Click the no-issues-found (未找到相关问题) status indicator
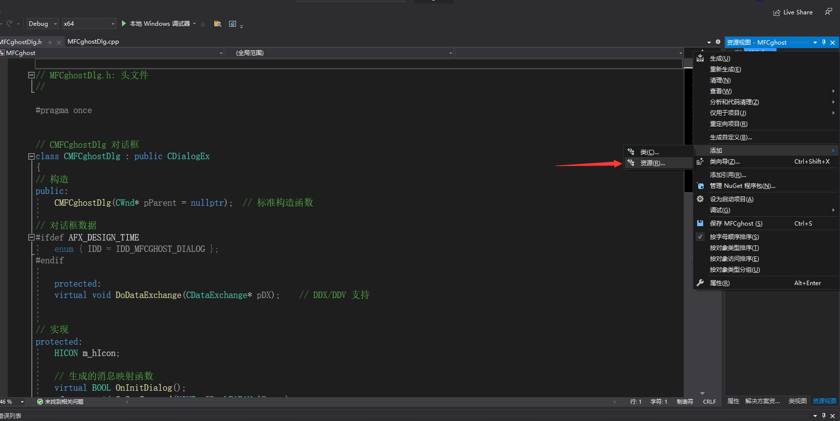 [x=60, y=402]
